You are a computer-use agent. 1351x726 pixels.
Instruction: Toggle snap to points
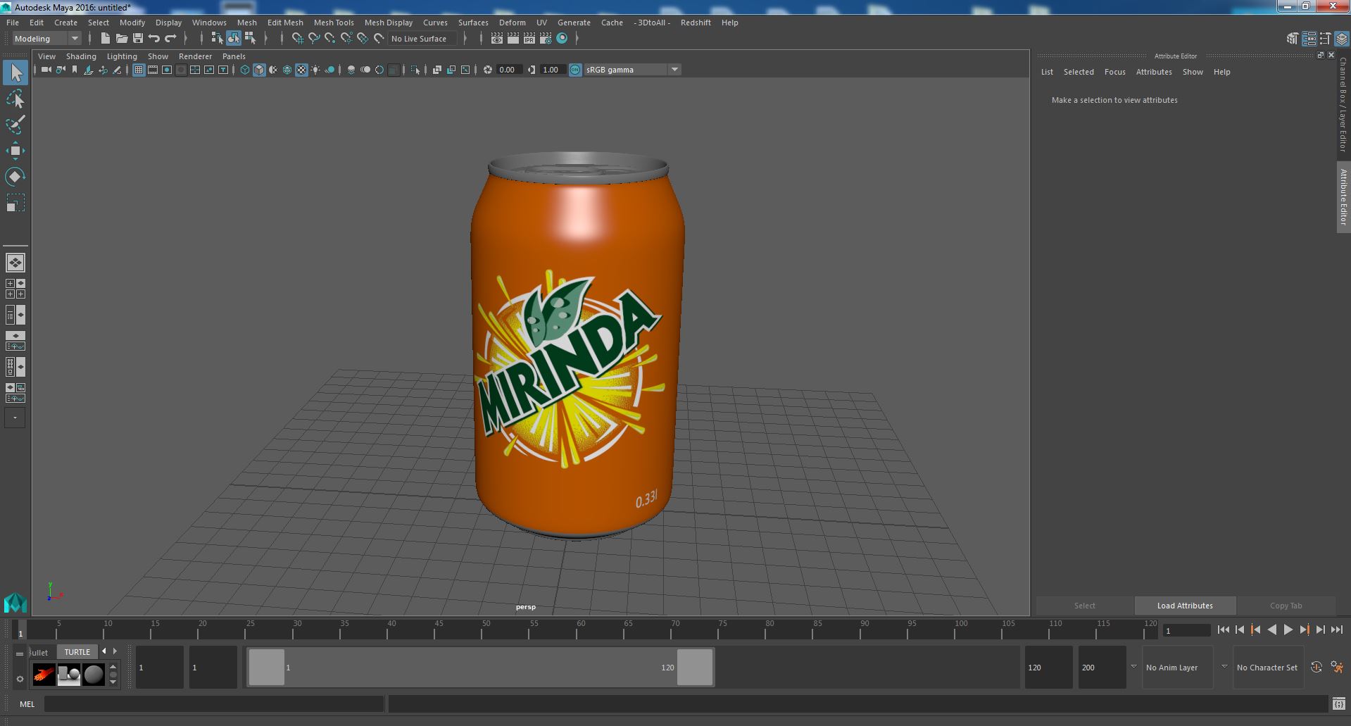coord(330,39)
